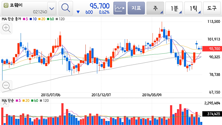
Task: Open the 지표 indicators button
Action: pos(136,8)
